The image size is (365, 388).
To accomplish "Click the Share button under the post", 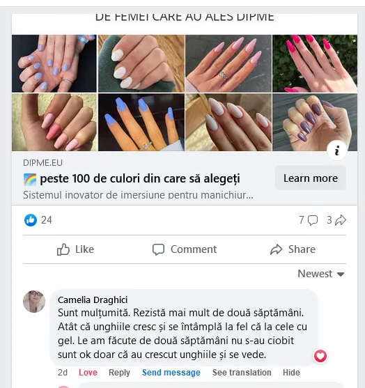I will tap(293, 249).
